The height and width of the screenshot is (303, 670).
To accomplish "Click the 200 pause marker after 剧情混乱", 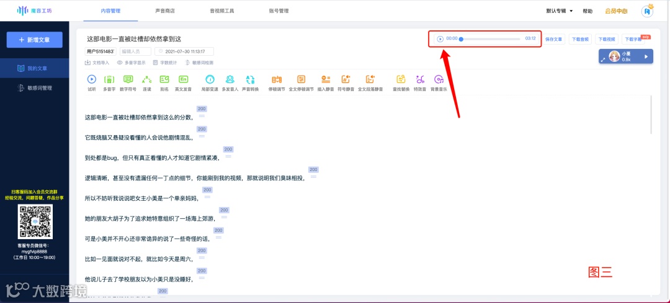I will 202,130.
